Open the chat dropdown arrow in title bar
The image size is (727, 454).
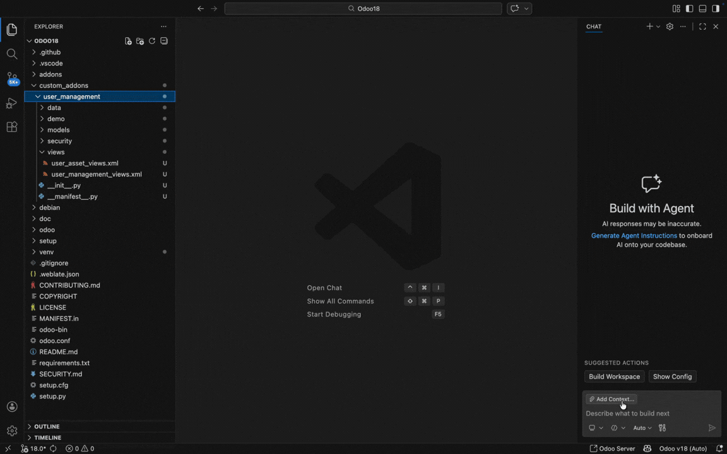point(526,8)
